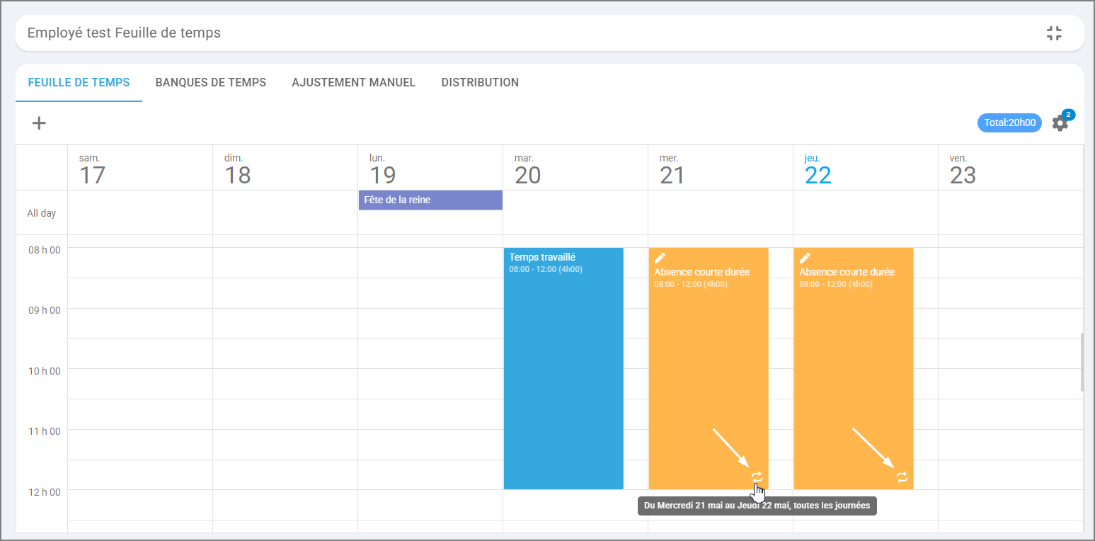This screenshot has height=541, width=1095.
Task: Click the collapse fullscreen icon
Action: click(1054, 33)
